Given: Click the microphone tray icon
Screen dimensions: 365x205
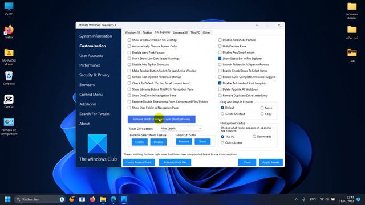Looking at the screenshot, I should [x=303, y=199].
